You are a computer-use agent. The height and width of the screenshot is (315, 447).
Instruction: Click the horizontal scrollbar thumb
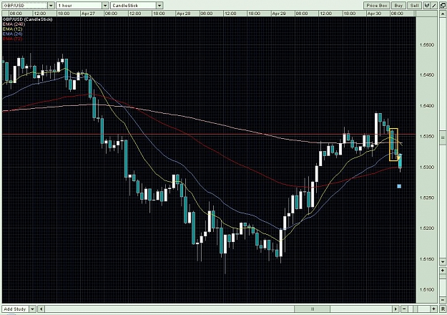click(x=312, y=309)
